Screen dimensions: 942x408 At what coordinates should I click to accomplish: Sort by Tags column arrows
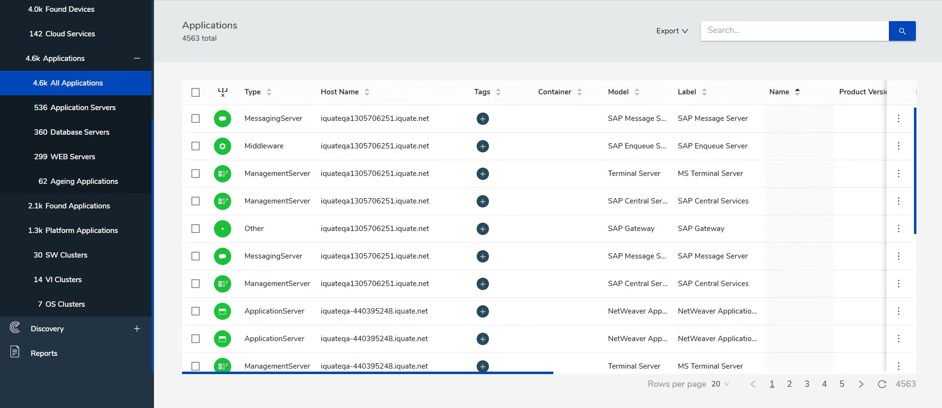(x=498, y=92)
